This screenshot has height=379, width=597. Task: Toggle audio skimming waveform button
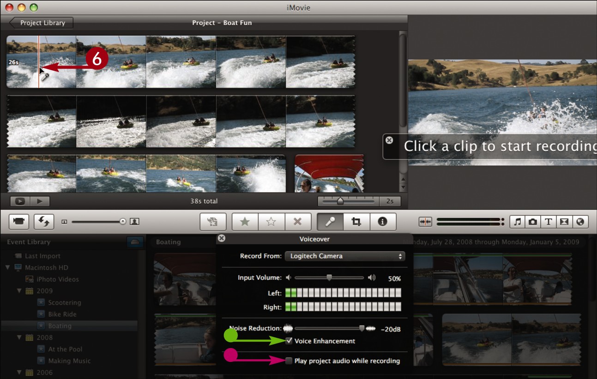tap(425, 222)
